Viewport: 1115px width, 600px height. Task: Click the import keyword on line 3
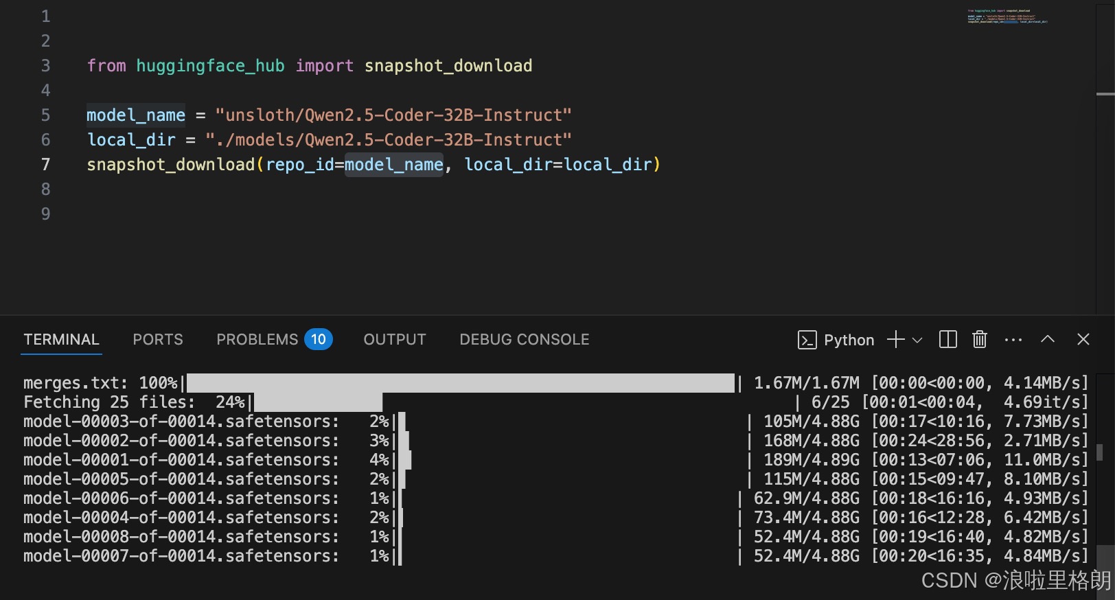click(x=325, y=66)
